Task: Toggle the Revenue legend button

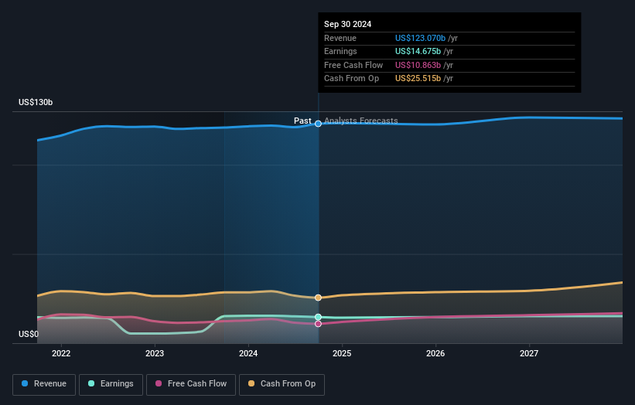Action: (44, 384)
